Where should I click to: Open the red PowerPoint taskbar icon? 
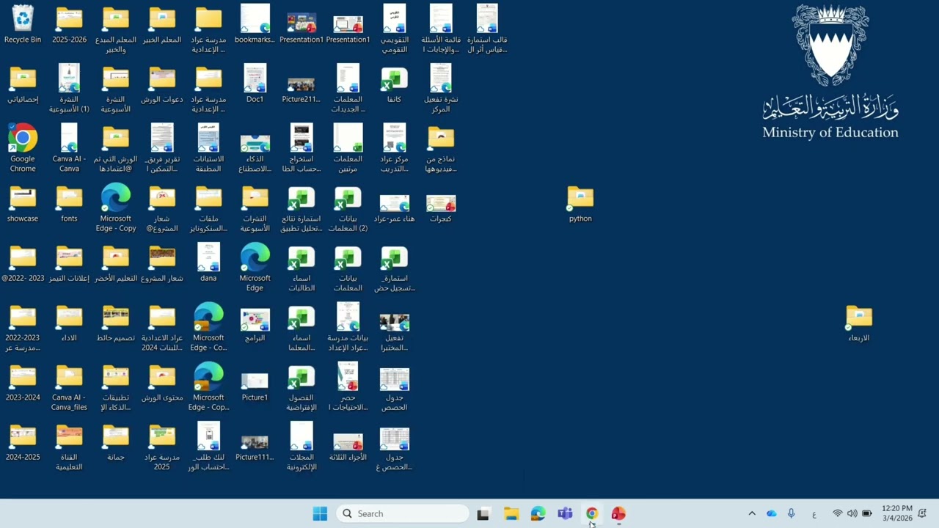pos(618,513)
